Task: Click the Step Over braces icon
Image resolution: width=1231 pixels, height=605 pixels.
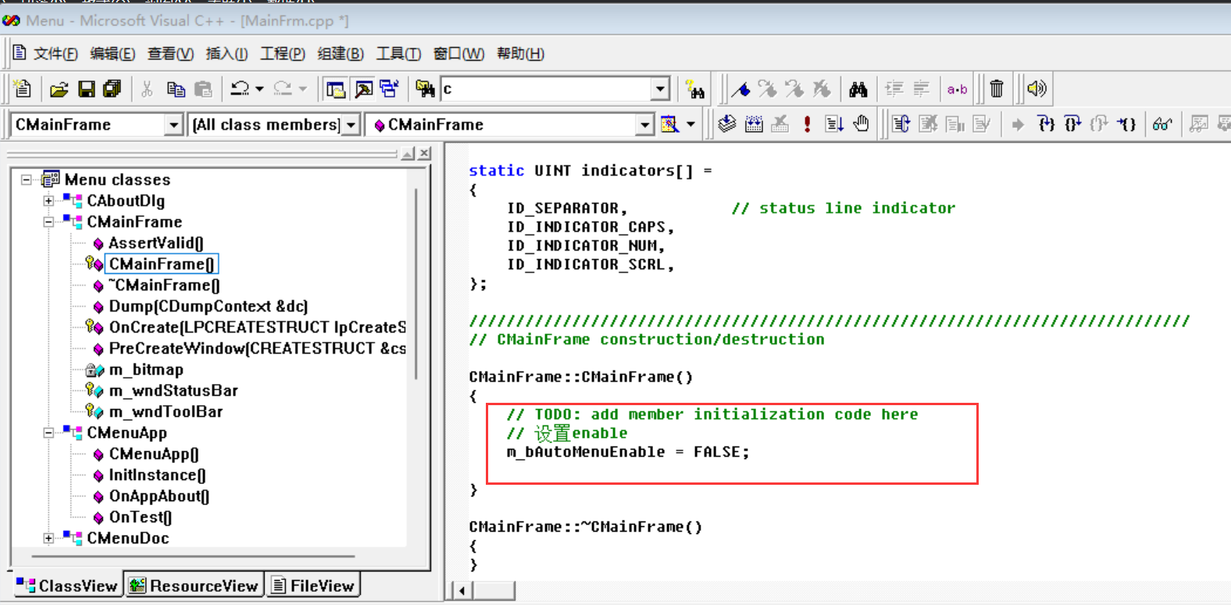Action: pyautogui.click(x=1072, y=123)
